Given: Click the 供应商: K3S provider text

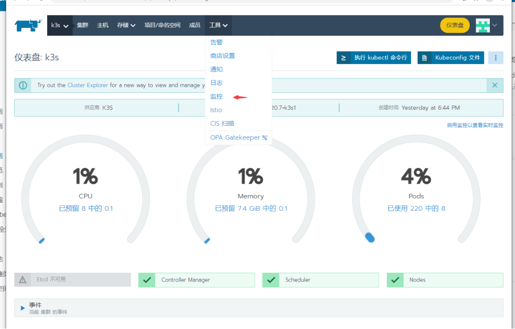Looking at the screenshot, I should [x=98, y=107].
